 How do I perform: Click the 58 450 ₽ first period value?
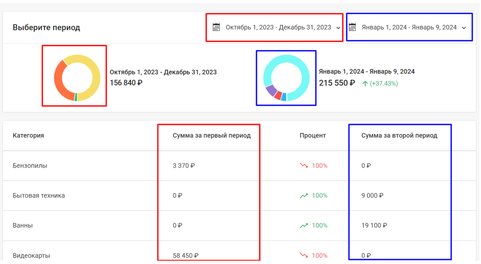point(186,256)
